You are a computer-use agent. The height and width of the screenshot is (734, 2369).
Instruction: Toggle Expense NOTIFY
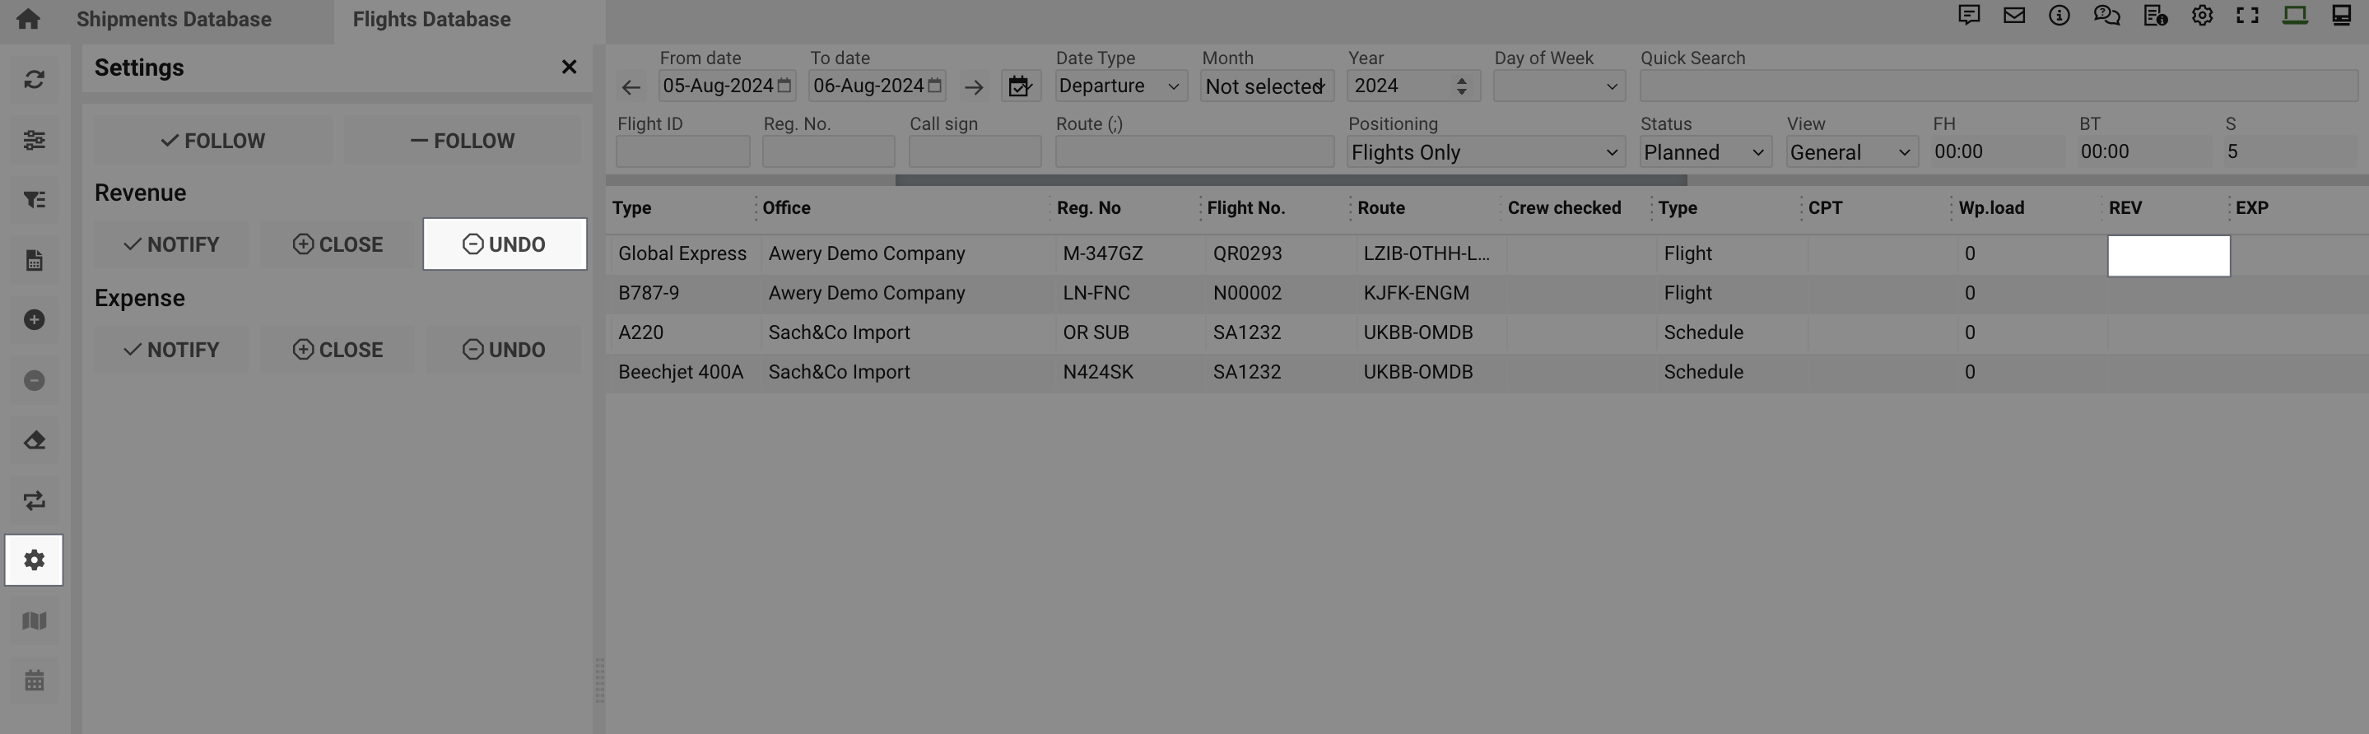(171, 351)
